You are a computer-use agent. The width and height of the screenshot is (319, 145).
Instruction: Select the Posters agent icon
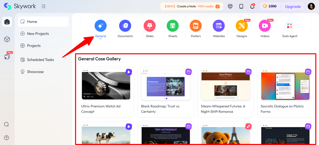(196, 26)
